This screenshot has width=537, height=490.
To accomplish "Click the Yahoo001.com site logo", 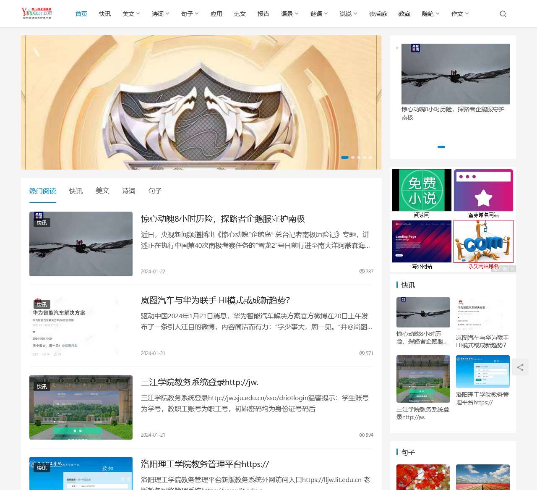I will click(x=37, y=13).
